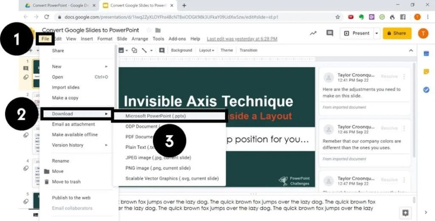Open options menu on 12:41 PM comment
The width and height of the screenshot is (435, 221).
pyautogui.click(x=404, y=76)
